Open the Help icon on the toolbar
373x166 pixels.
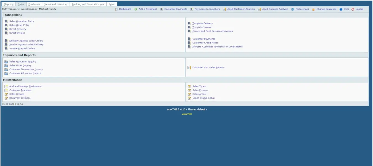coord(340,9)
